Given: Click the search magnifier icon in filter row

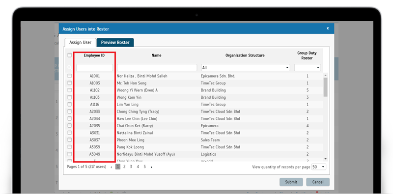Looking at the screenshot, I should coord(70,67).
